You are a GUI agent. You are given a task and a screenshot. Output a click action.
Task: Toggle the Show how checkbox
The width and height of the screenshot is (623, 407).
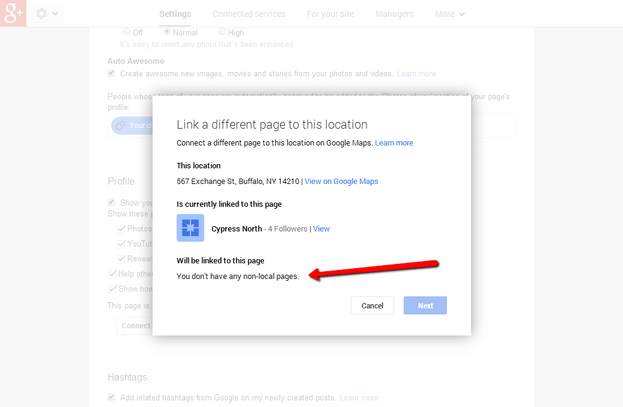coord(112,289)
